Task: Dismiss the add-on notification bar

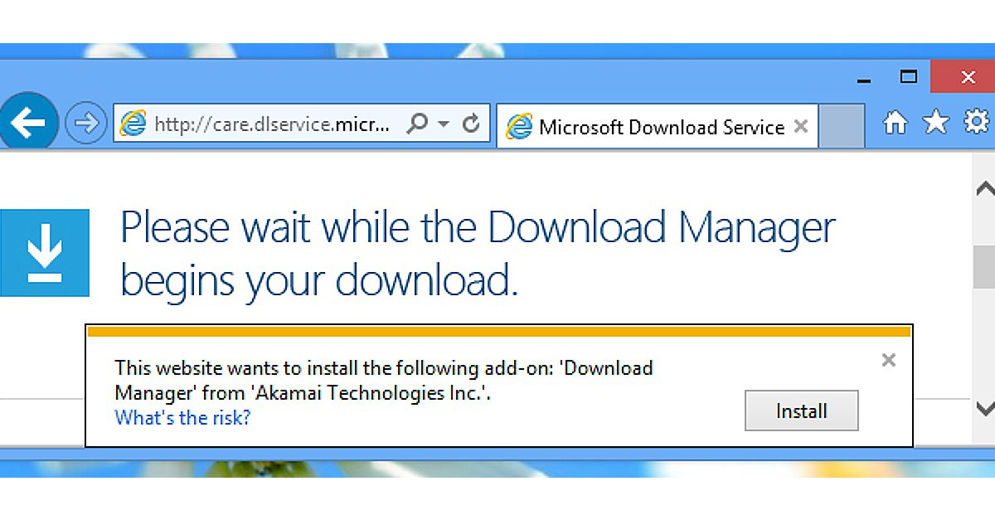Action: click(x=888, y=360)
